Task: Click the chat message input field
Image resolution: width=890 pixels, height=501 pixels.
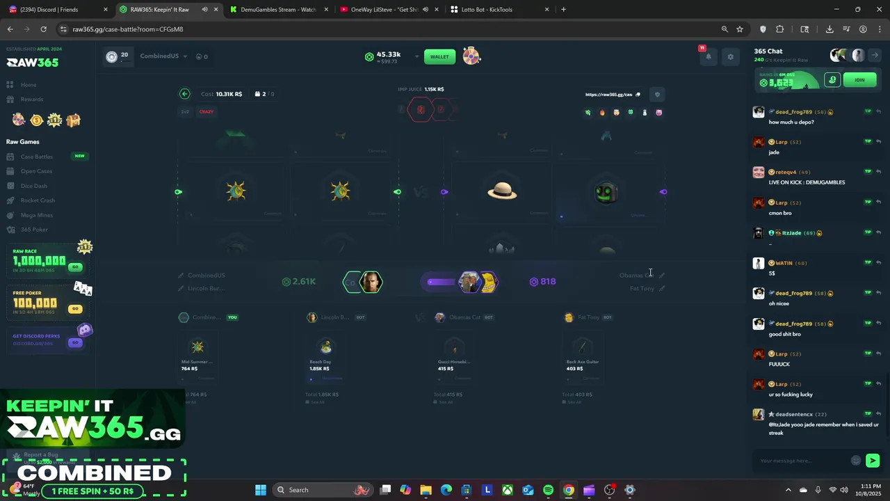Action: pyautogui.click(x=803, y=461)
